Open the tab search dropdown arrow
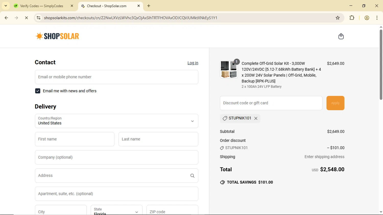The width and height of the screenshot is (383, 215). 6,6
